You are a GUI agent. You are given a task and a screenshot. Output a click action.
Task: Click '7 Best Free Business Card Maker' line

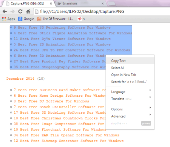click(60, 90)
